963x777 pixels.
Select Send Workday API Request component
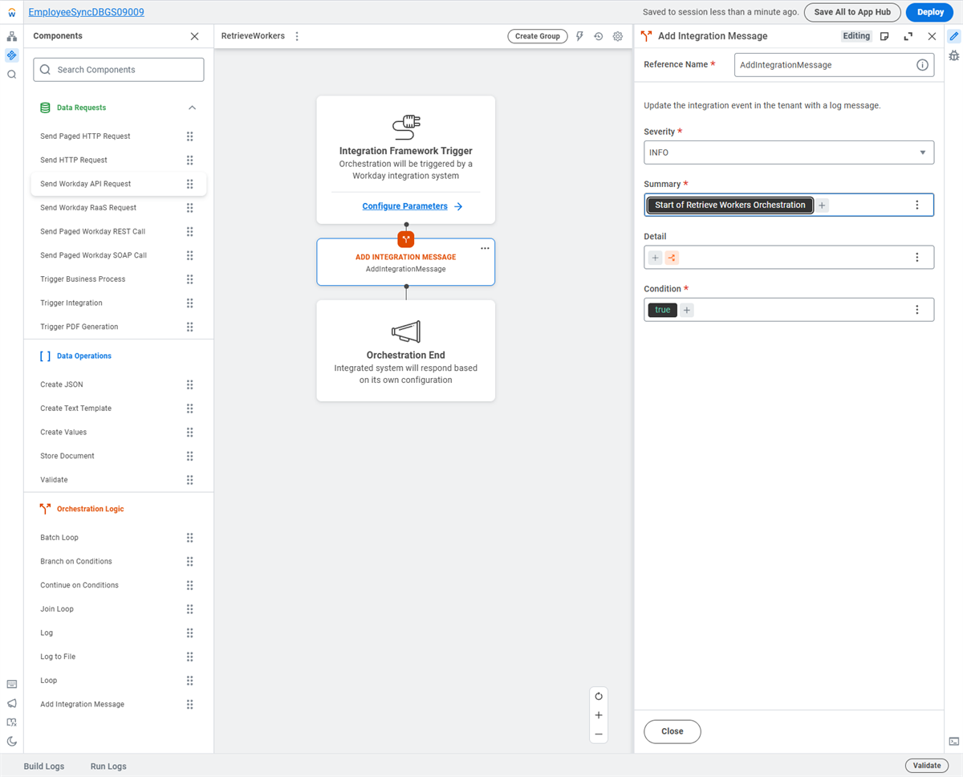[x=118, y=184]
